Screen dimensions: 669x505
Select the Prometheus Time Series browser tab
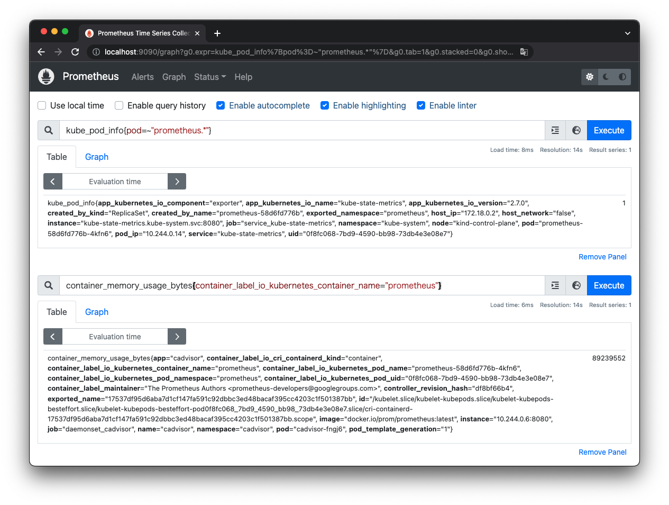(143, 33)
